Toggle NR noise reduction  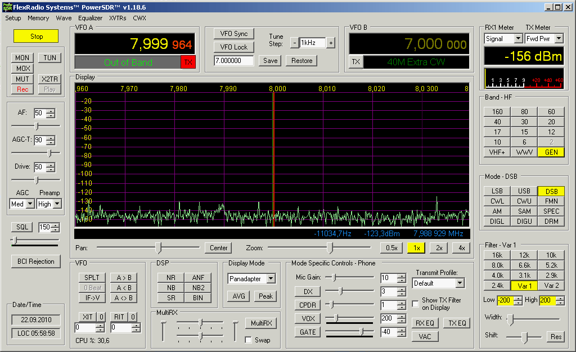(x=171, y=278)
